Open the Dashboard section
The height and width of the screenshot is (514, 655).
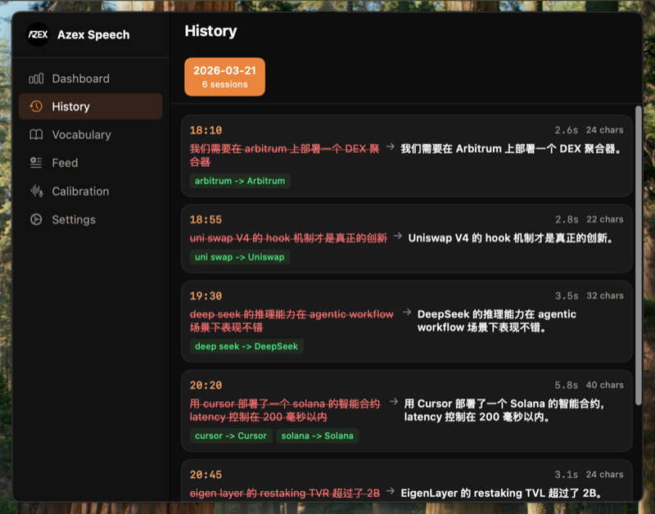(91, 79)
